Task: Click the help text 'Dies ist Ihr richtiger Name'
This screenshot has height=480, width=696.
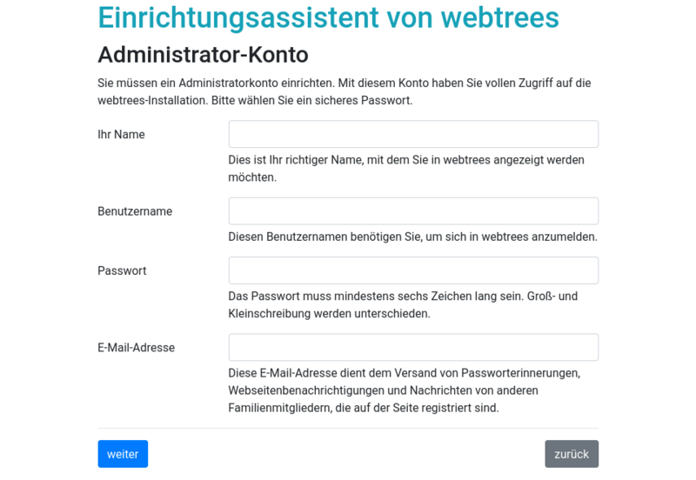Action: [406, 160]
